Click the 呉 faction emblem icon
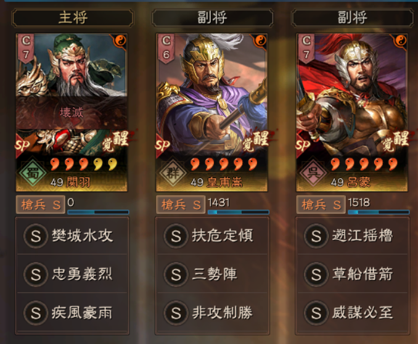The image size is (418, 344). 313,173
